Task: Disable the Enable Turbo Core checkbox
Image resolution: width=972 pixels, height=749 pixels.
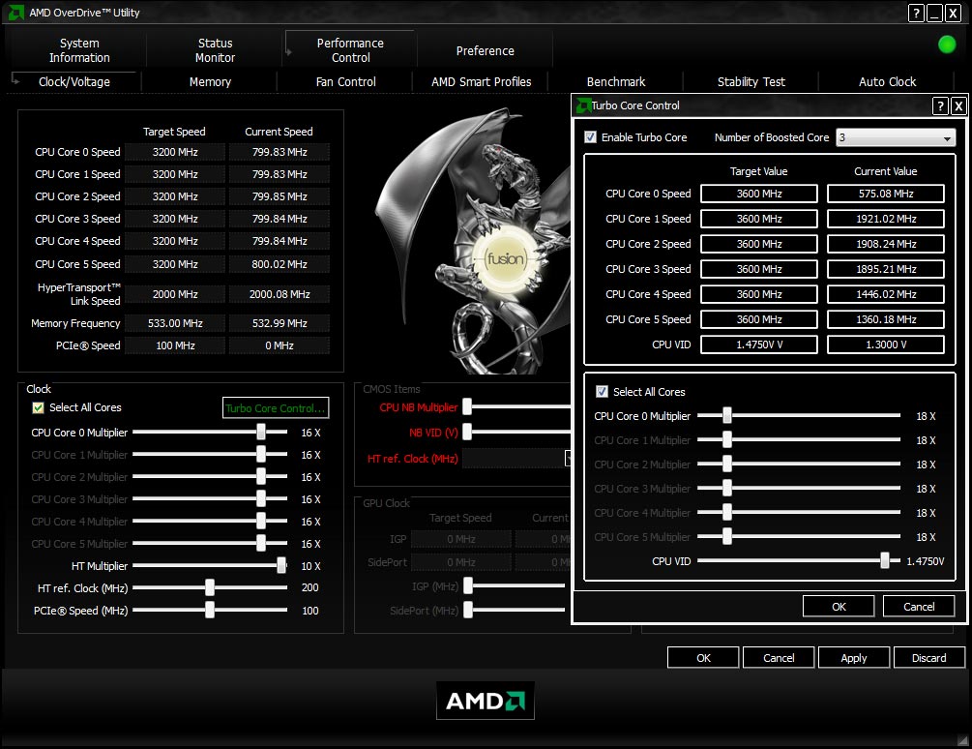Action: [591, 137]
